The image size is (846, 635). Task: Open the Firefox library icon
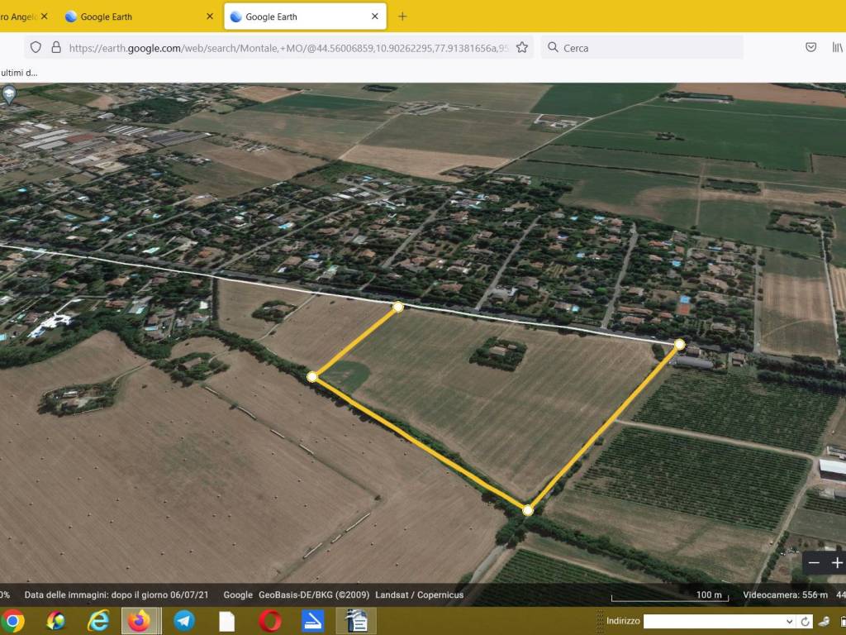pyautogui.click(x=838, y=47)
